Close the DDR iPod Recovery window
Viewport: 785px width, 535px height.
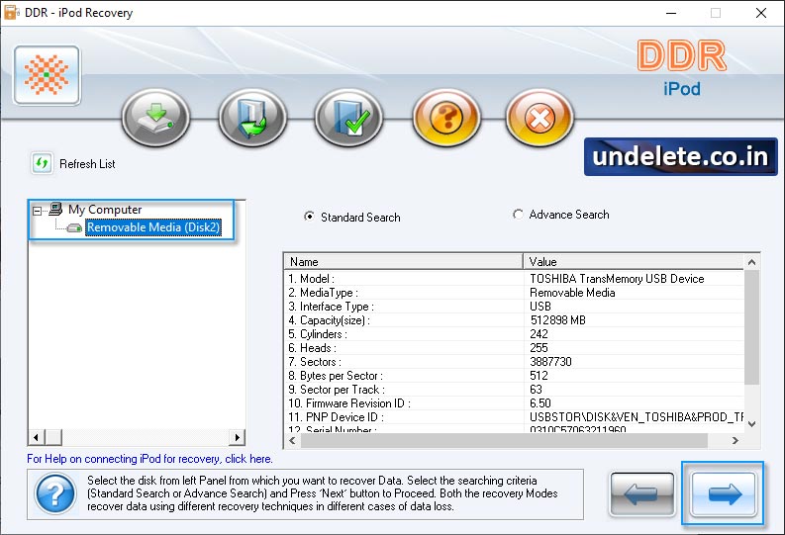(761, 13)
